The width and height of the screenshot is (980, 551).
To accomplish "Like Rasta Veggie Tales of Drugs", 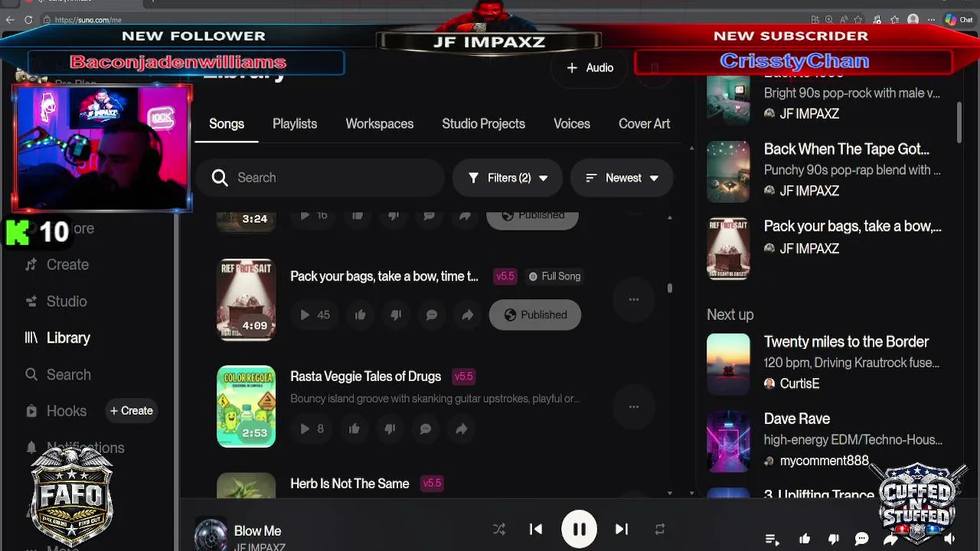I will coord(354,429).
